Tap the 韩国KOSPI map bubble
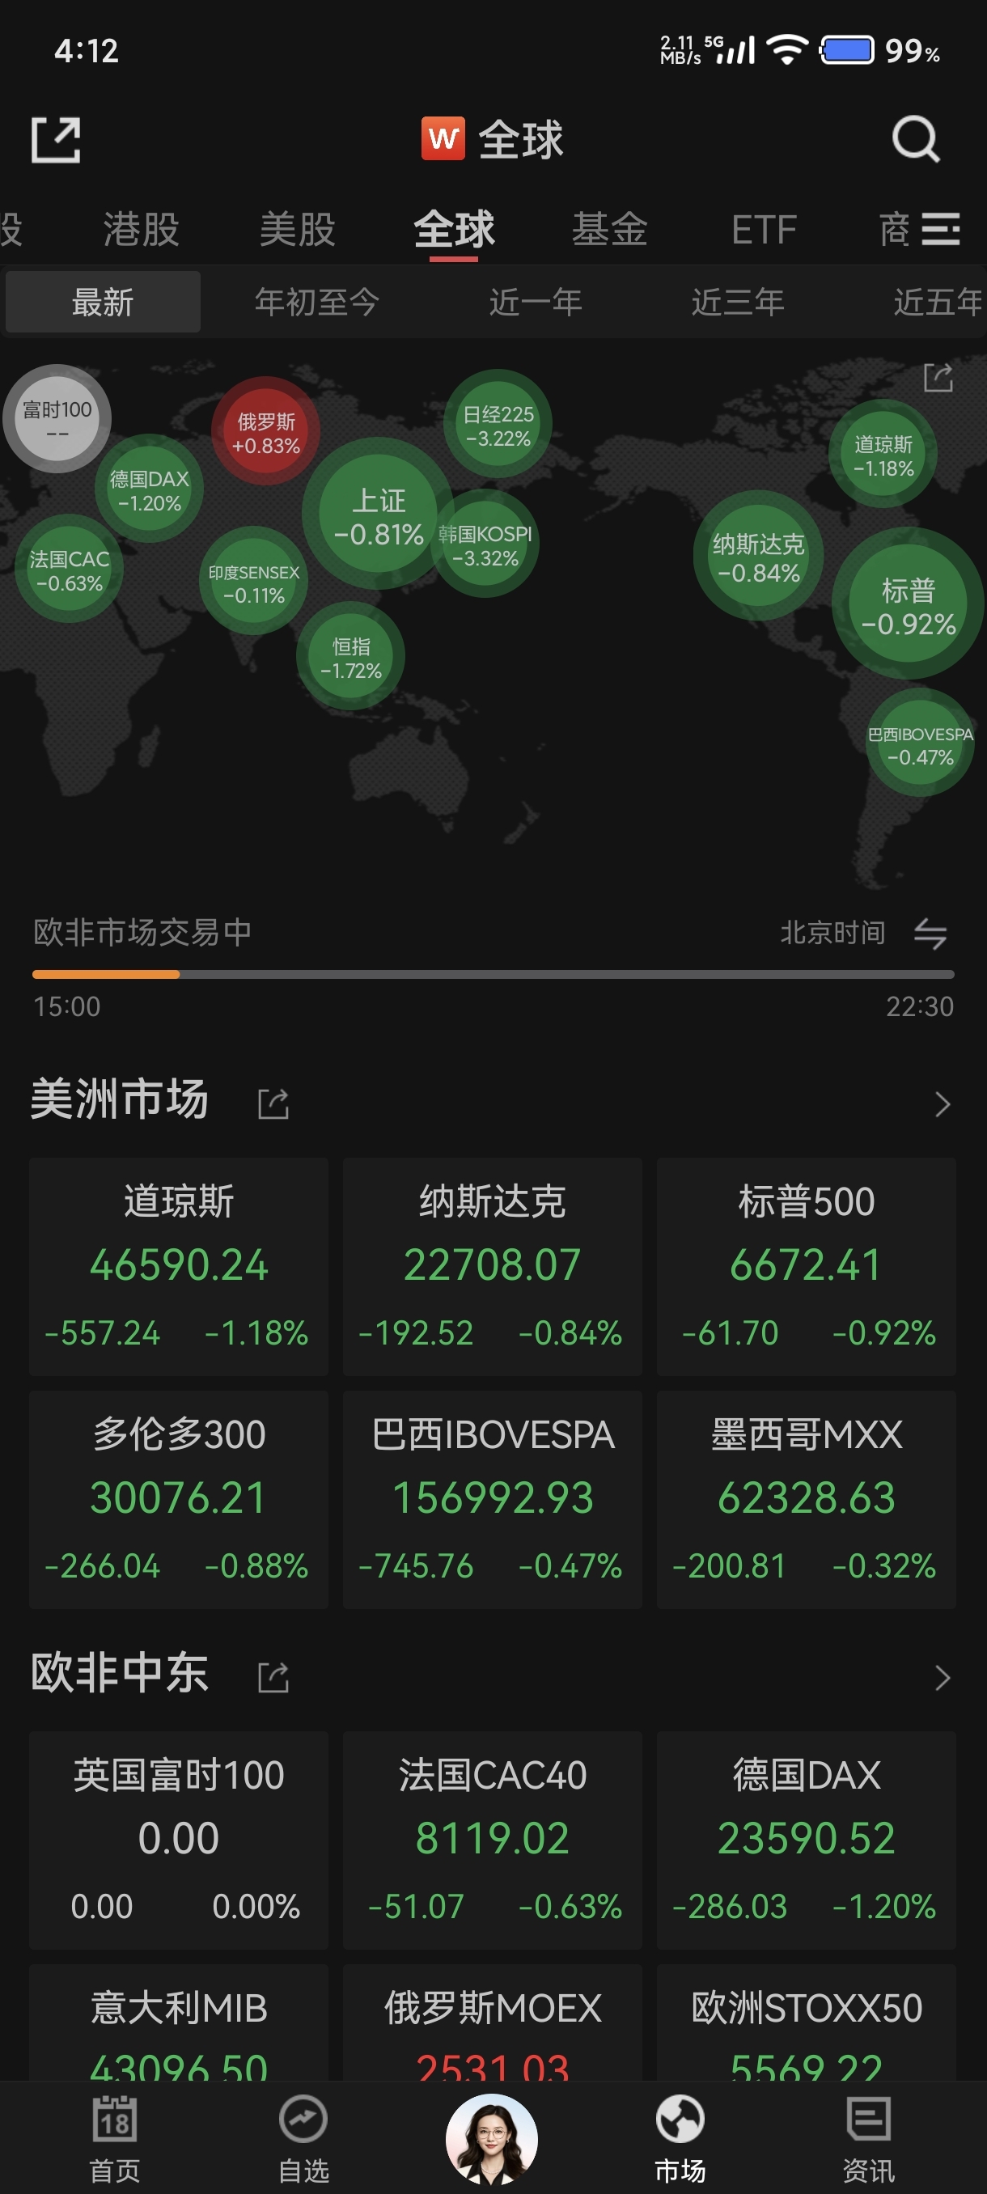987x2194 pixels. (485, 544)
